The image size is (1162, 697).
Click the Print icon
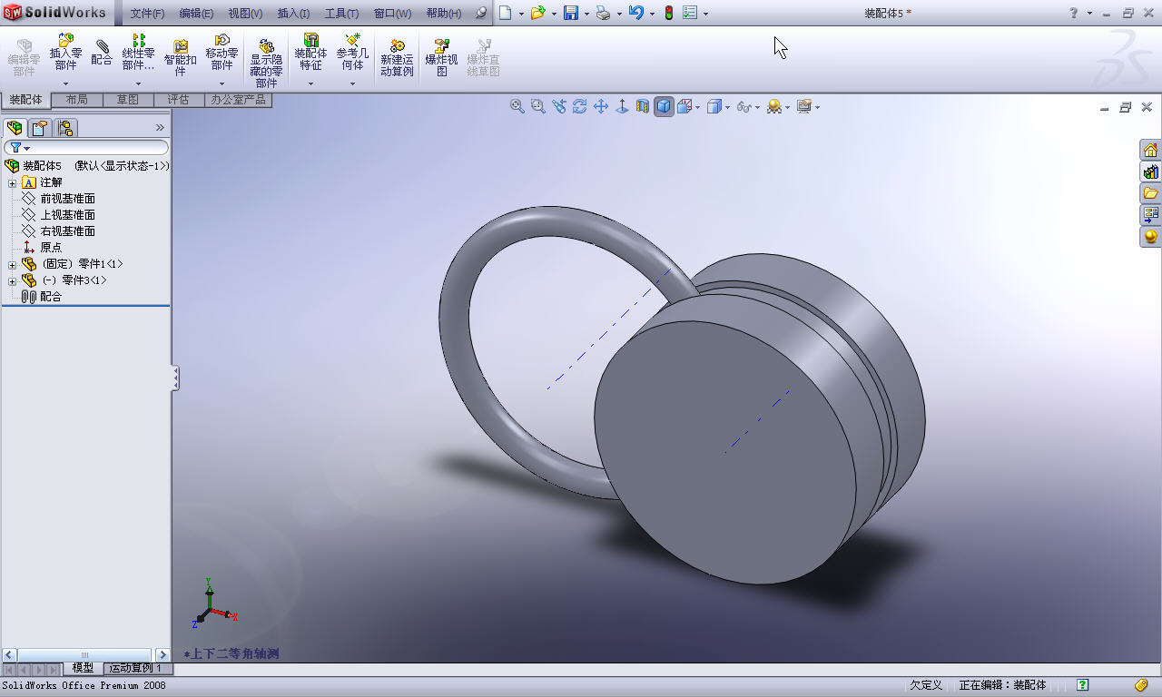[x=604, y=14]
